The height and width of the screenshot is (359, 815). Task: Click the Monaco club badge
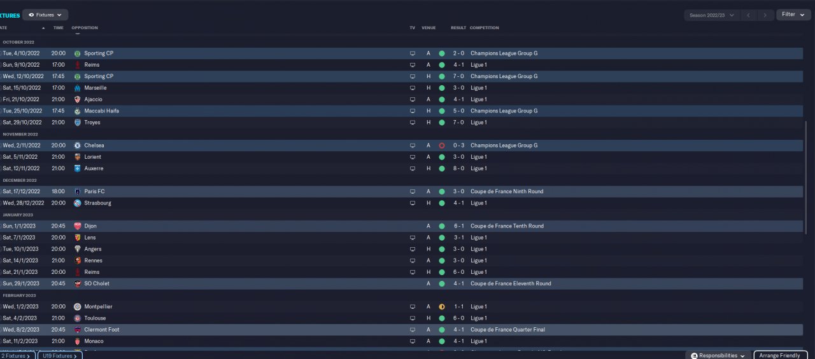78,341
